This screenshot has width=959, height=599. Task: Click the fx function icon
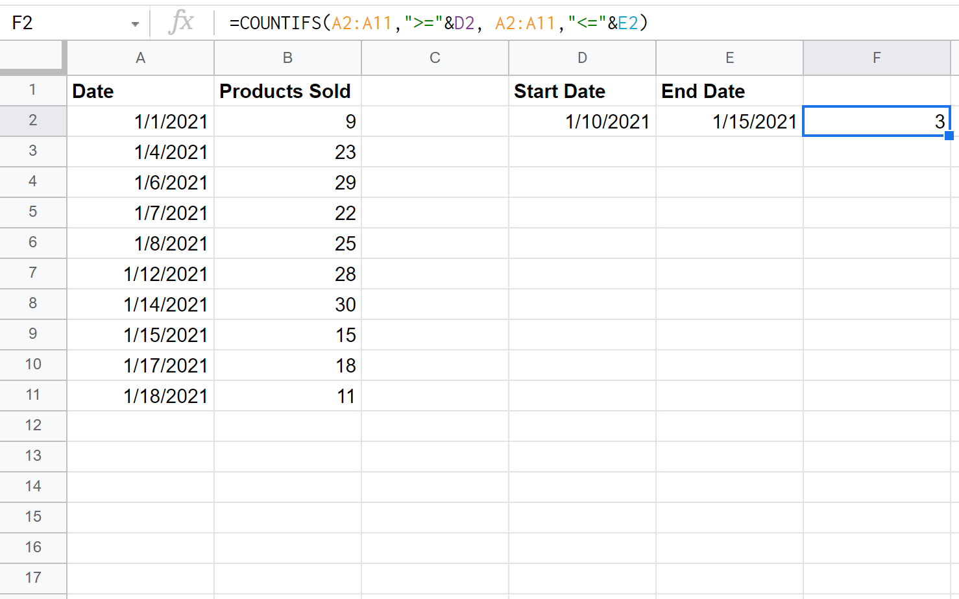coord(181,23)
